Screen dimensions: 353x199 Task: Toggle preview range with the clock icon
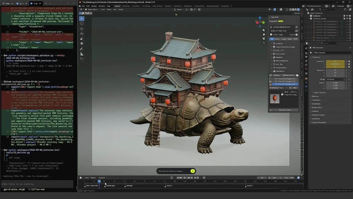(269, 178)
